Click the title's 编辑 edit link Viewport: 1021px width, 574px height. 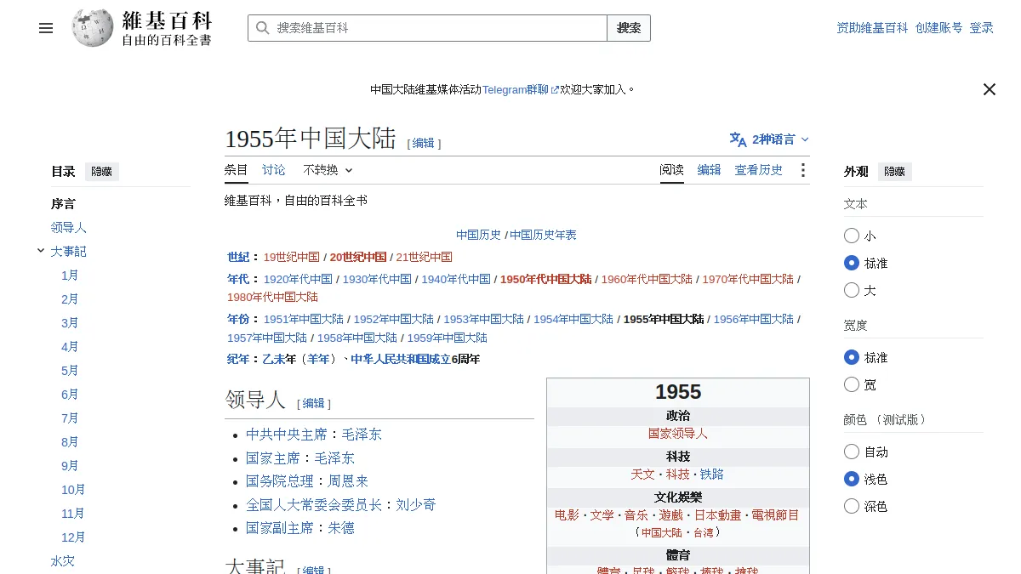click(x=424, y=144)
